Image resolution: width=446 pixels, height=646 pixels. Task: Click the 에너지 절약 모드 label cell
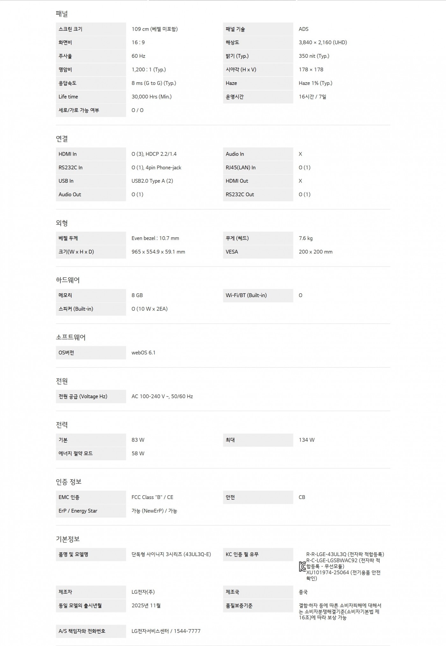point(91,453)
